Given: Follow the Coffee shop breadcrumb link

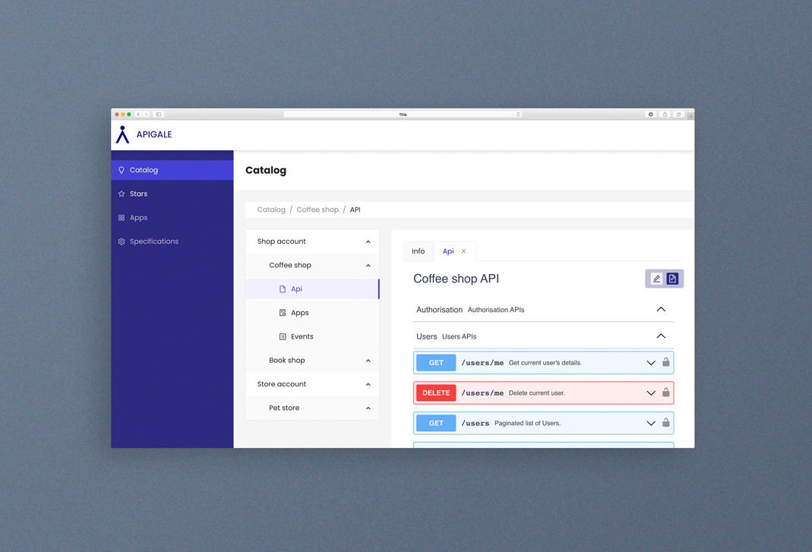Looking at the screenshot, I should [x=318, y=209].
